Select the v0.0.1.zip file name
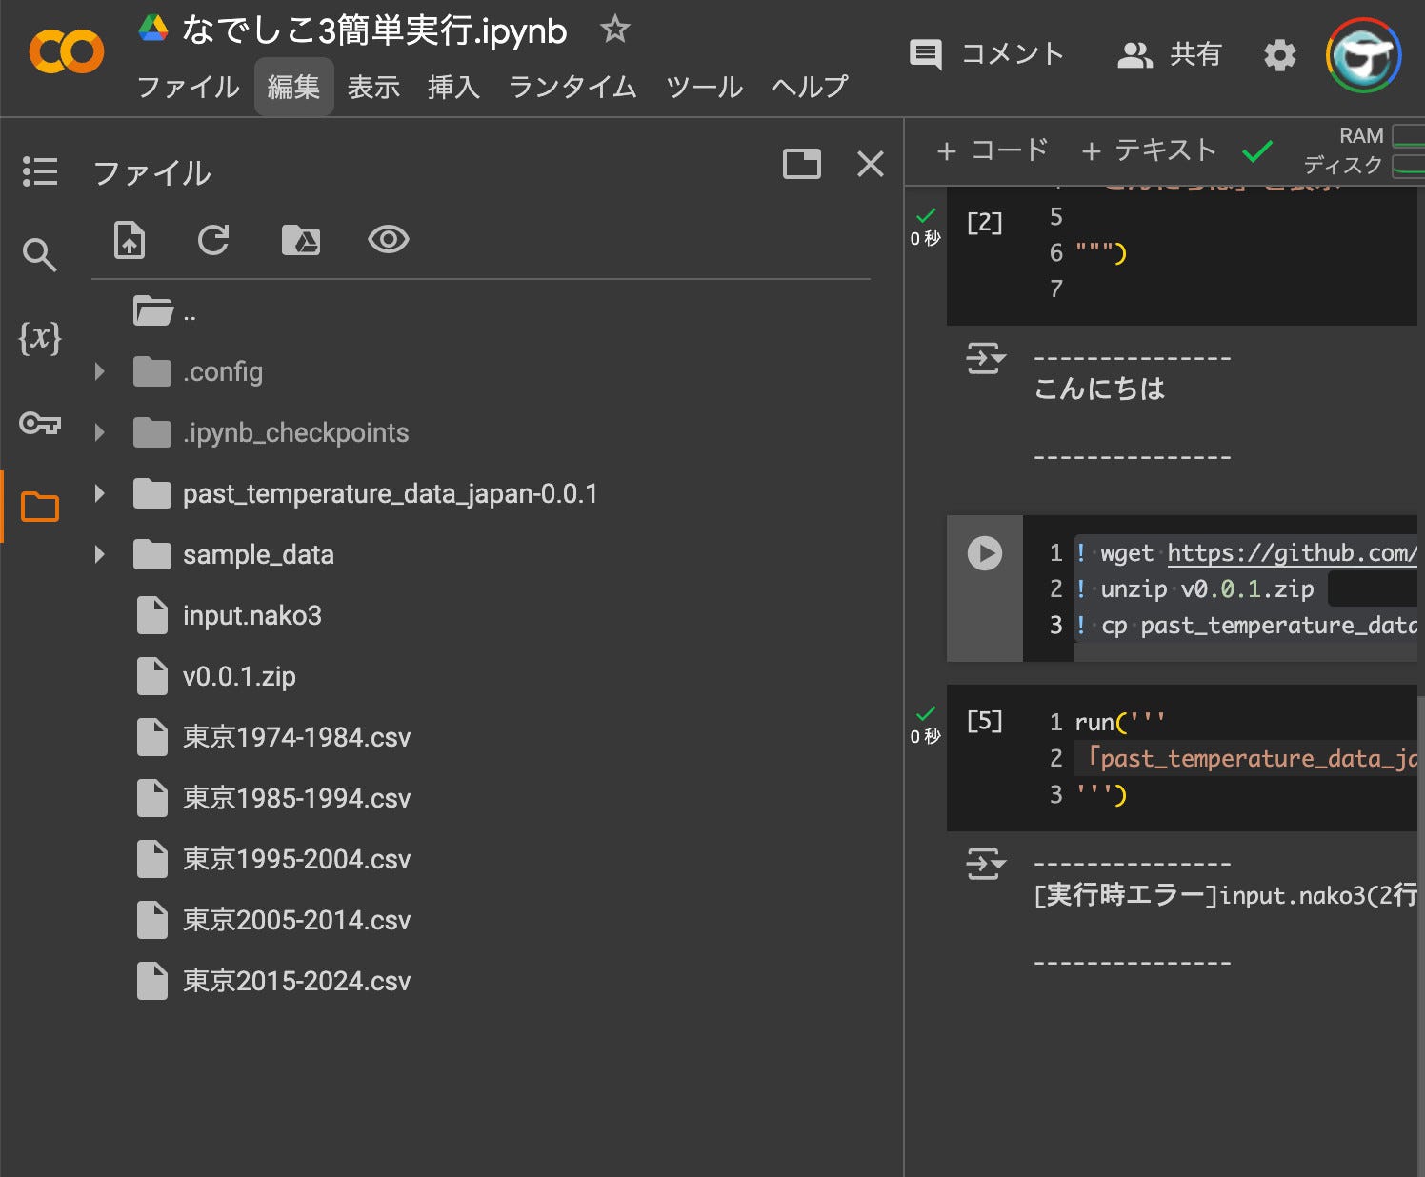The image size is (1425, 1177). coord(239,676)
